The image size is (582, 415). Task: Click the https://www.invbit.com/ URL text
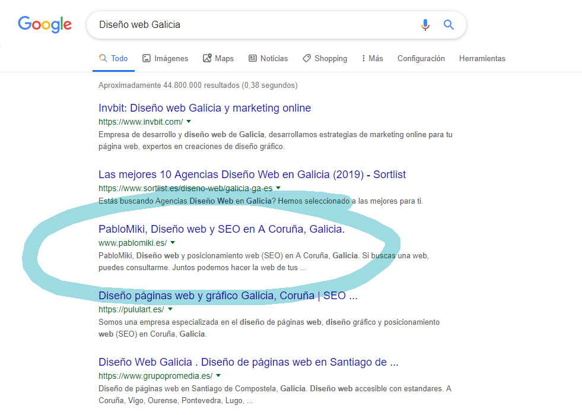(x=141, y=122)
